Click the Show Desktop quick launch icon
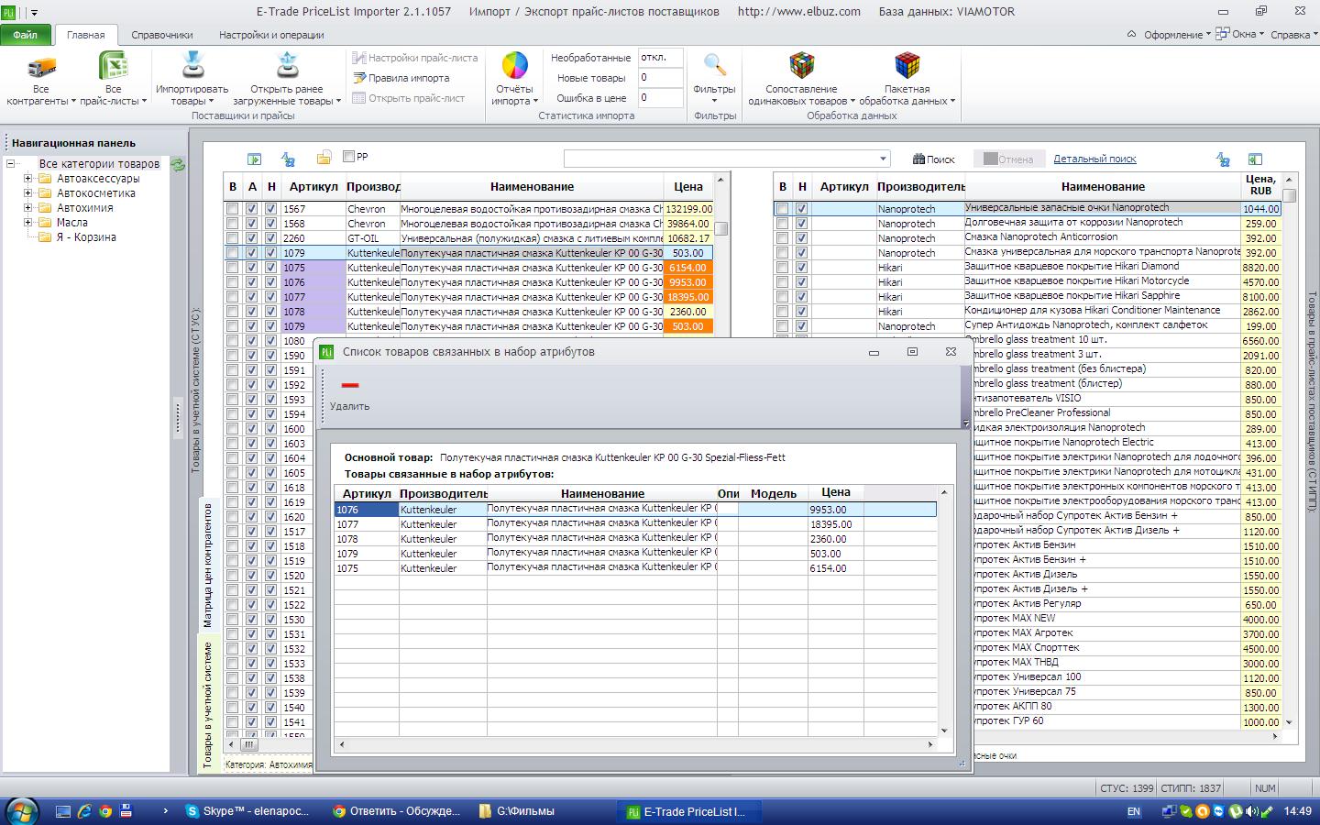The height and width of the screenshot is (825, 1320). 63,811
